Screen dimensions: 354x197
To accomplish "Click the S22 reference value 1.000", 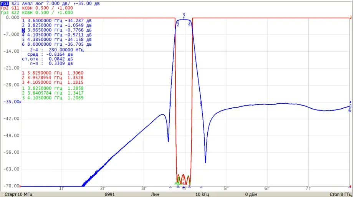I will pos(66,13).
